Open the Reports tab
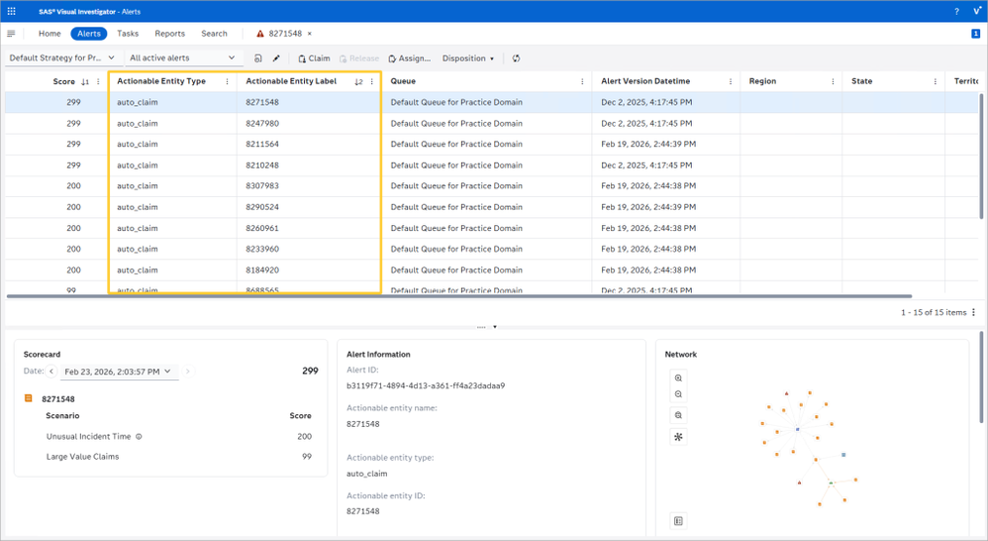The height and width of the screenshot is (541, 988). (x=170, y=34)
